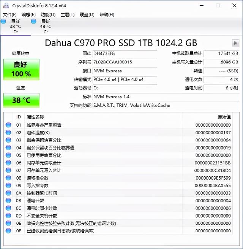Viewport: 243px width, 249px height.
Task: Open the 编辑(E) menu
Action: click(x=28, y=15)
